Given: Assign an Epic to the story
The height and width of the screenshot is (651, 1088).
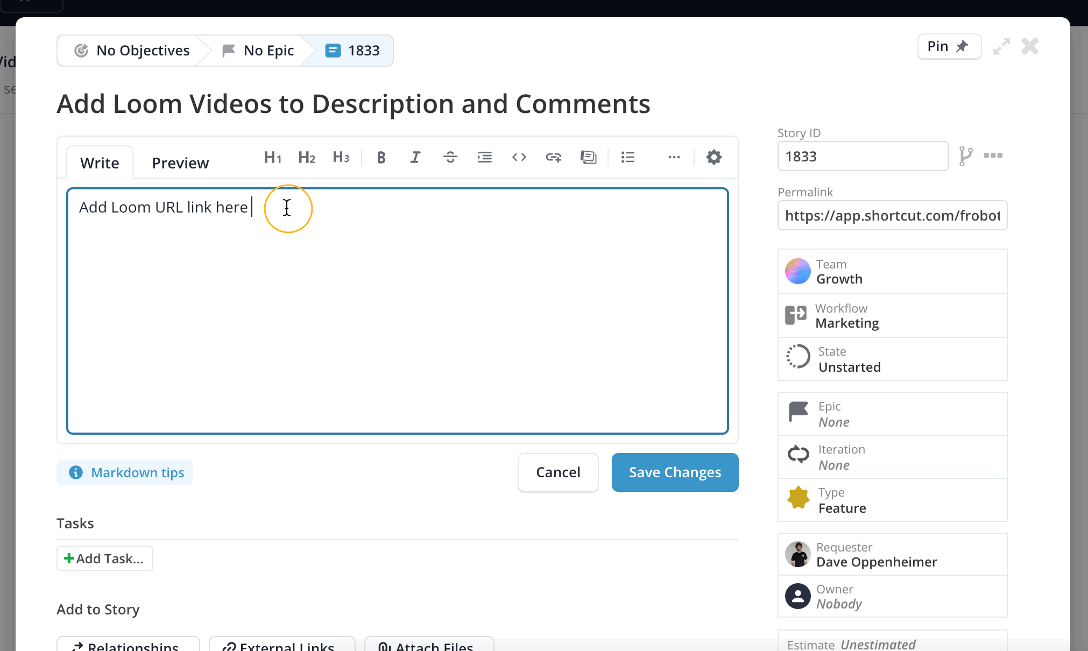Looking at the screenshot, I should coord(892,414).
